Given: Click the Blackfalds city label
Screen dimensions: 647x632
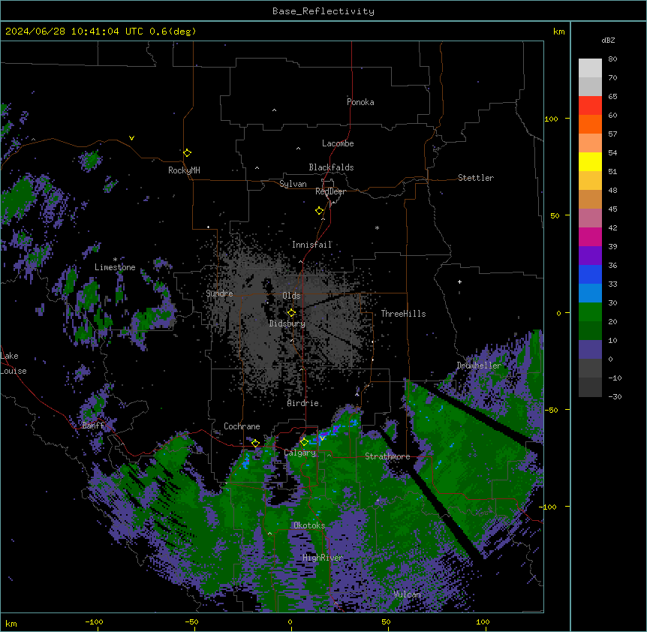Looking at the screenshot, I should (331, 167).
